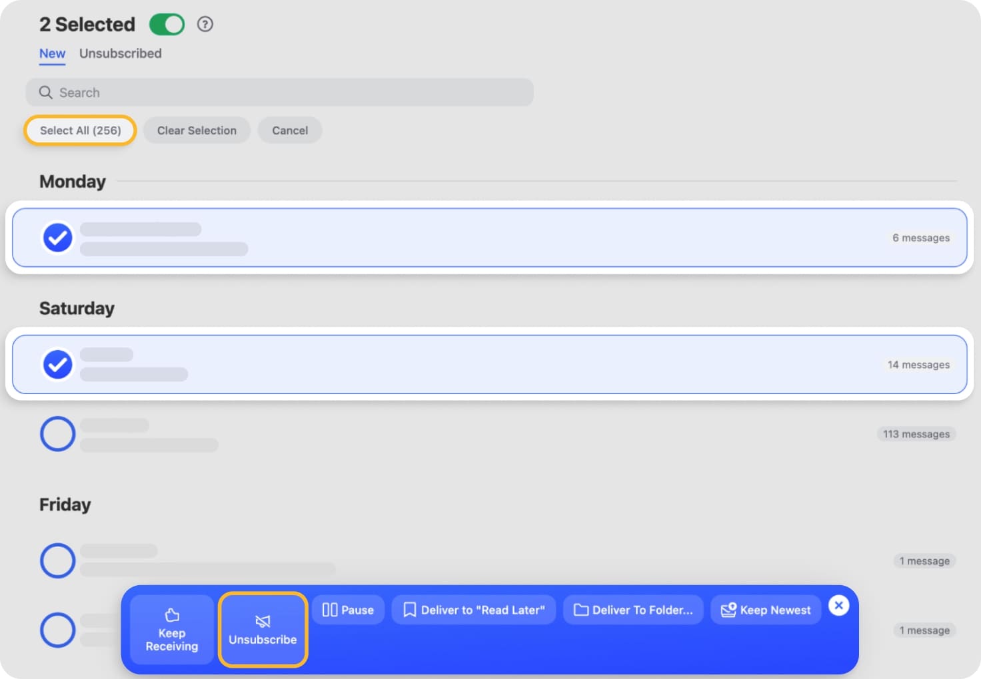Click Select All 256 button

(x=80, y=130)
